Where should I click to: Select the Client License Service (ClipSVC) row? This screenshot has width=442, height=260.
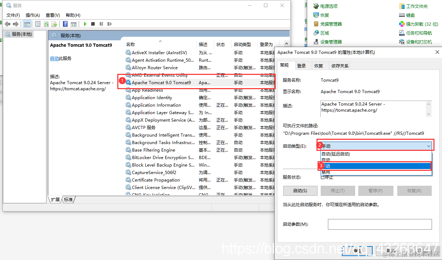pos(200,187)
